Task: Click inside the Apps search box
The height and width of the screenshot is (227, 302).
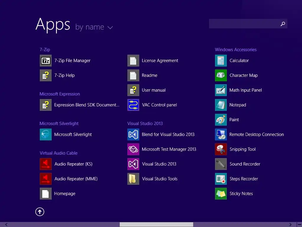Action: coord(248,24)
